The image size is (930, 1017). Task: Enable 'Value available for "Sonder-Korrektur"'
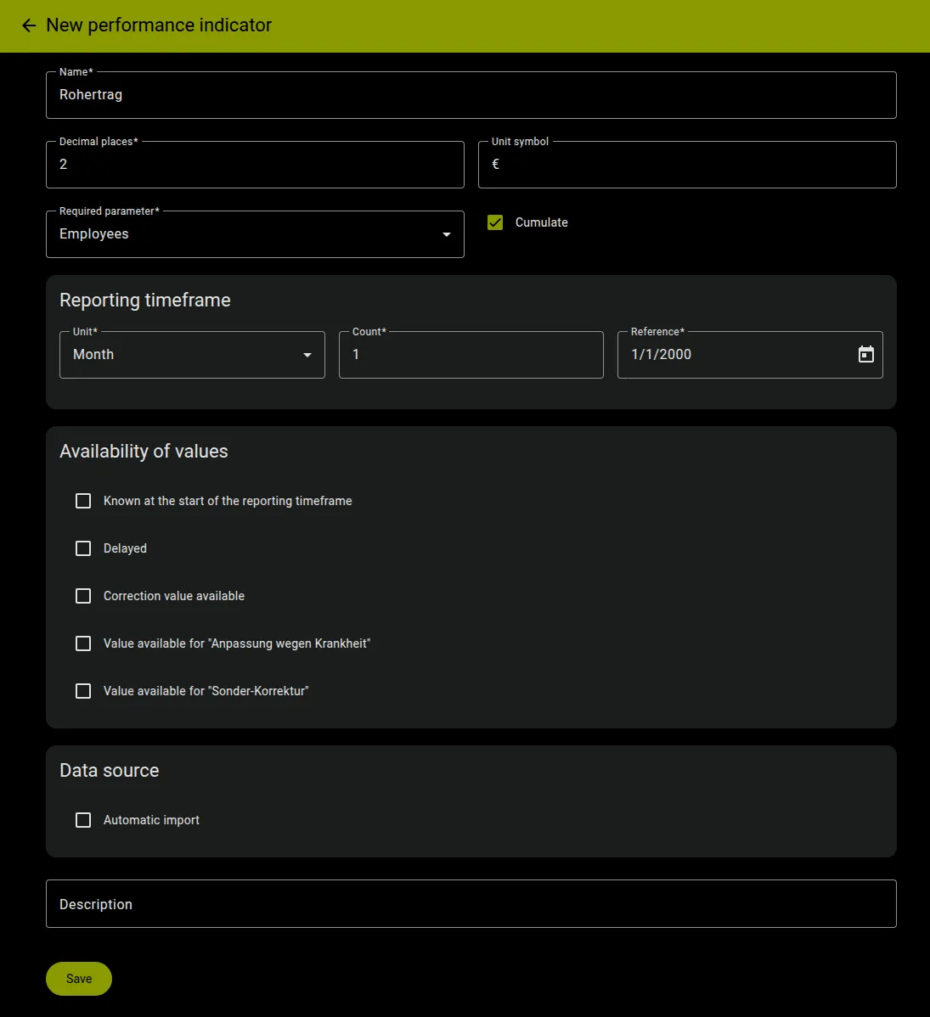click(82, 691)
